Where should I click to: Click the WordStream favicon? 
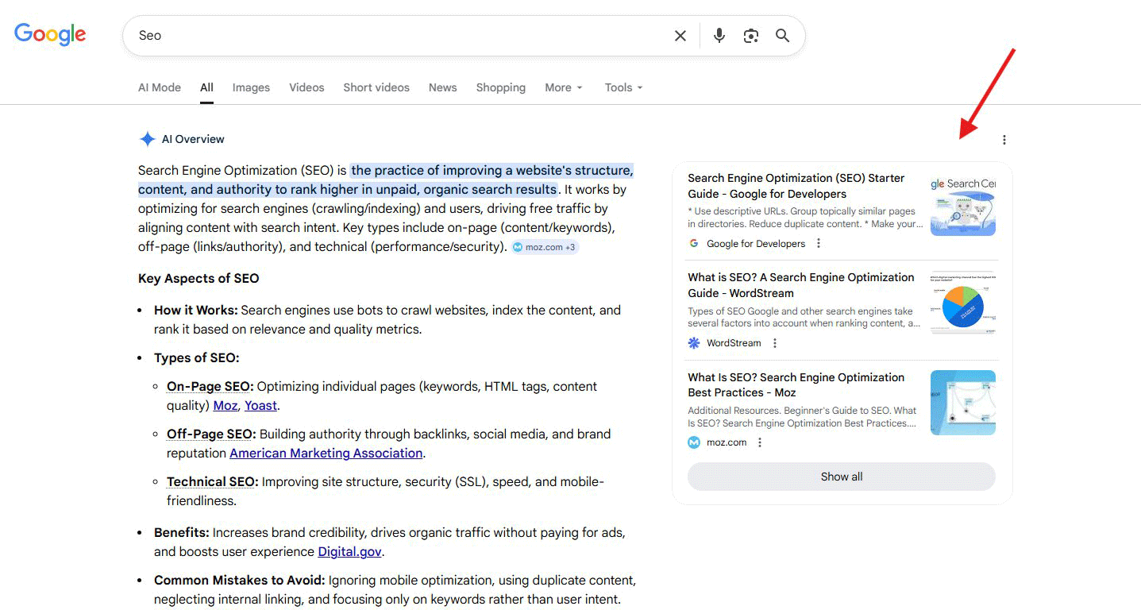coord(694,343)
